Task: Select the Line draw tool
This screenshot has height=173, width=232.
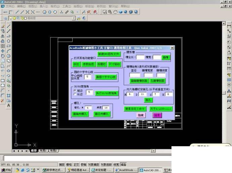Action: tap(9, 26)
